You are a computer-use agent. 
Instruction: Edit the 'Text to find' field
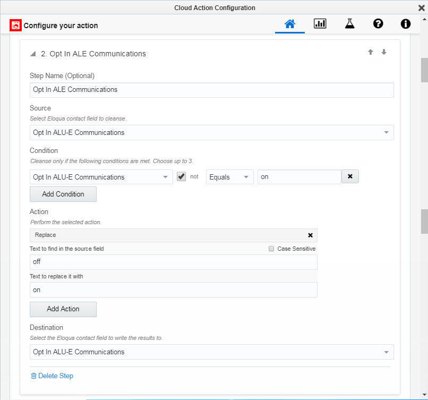[x=173, y=262]
